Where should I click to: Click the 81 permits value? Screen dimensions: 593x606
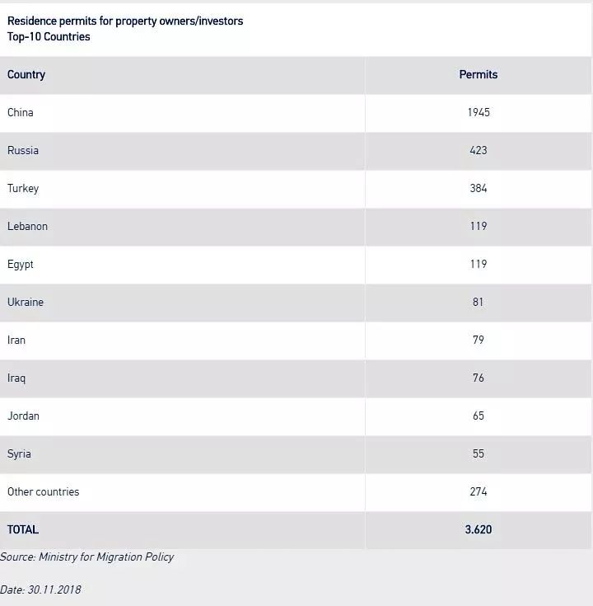click(479, 302)
